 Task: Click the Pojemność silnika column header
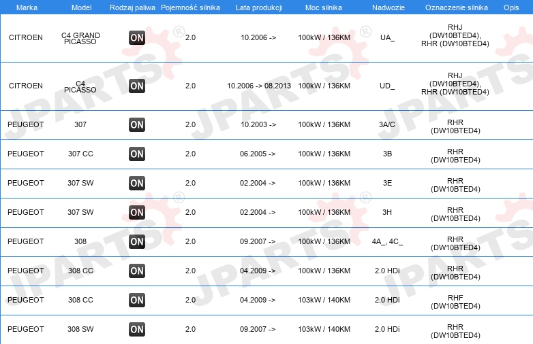190,7
